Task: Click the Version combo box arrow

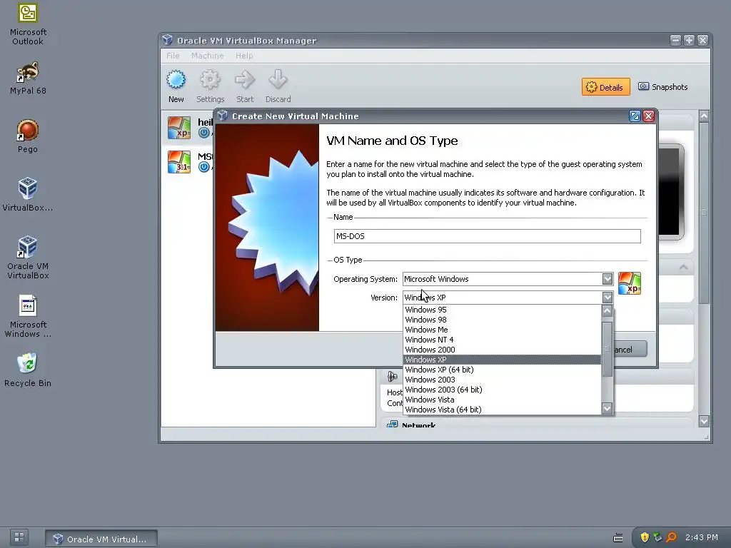Action: click(x=607, y=298)
